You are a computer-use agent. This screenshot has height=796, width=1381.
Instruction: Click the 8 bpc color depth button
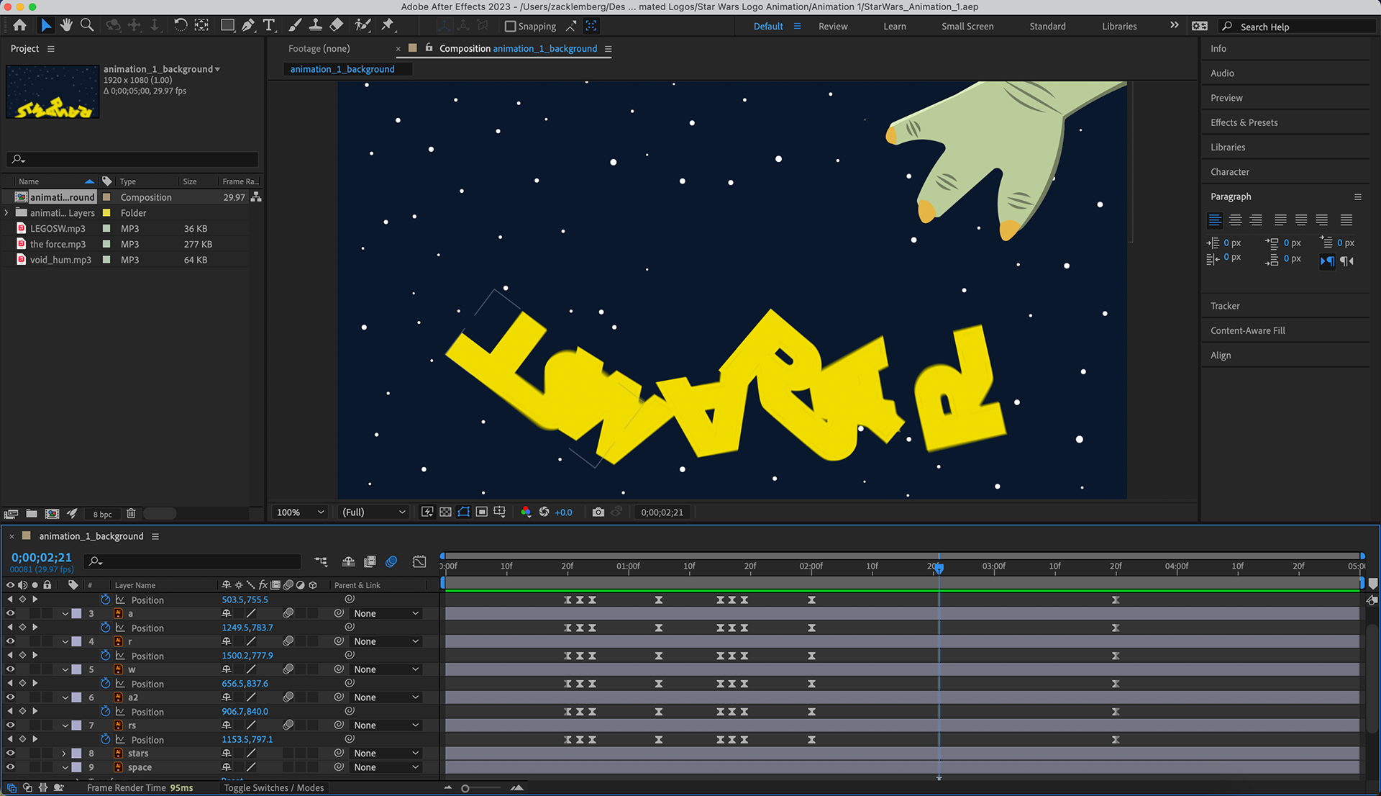click(102, 514)
